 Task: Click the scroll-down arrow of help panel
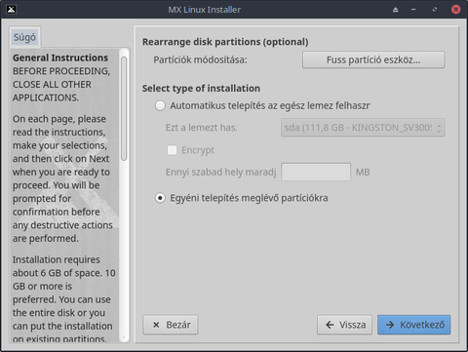pos(124,337)
